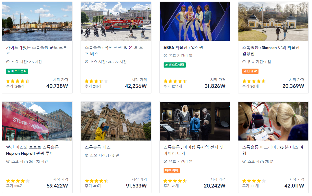Click title 가이드가있는 스톡홀름 군도 크루즈
Screen dimensions: 312x196
37,51
